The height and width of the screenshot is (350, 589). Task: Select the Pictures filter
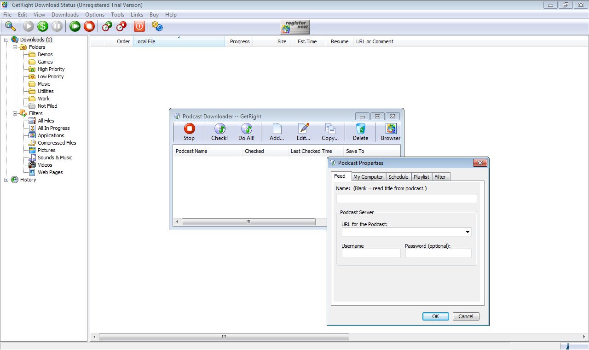point(46,150)
